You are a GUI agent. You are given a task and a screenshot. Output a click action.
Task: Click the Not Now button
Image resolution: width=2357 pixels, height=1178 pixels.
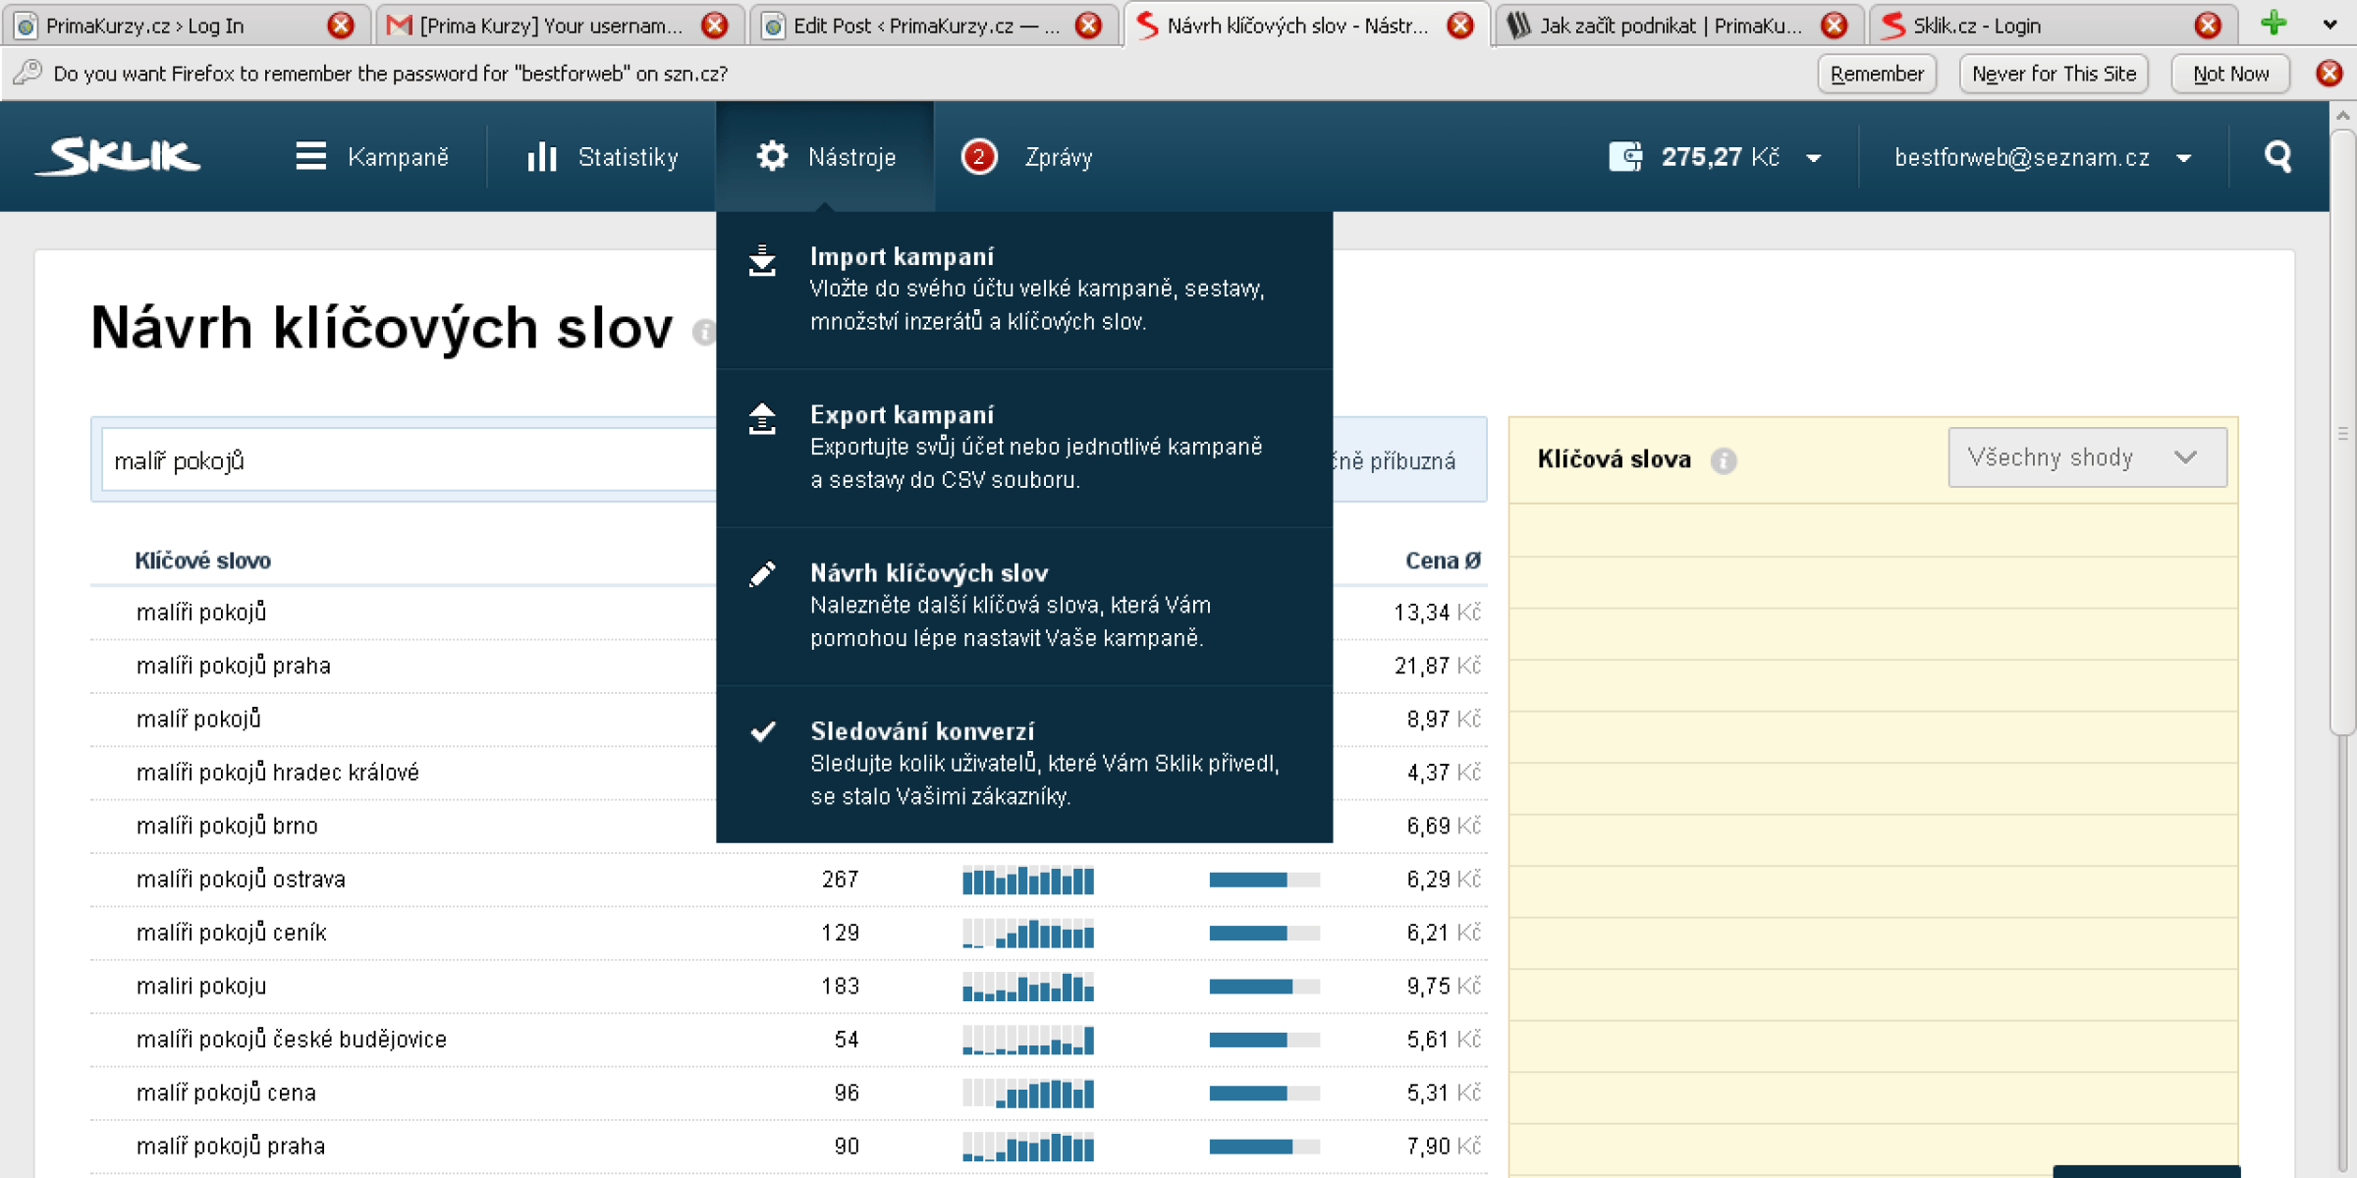2229,74
